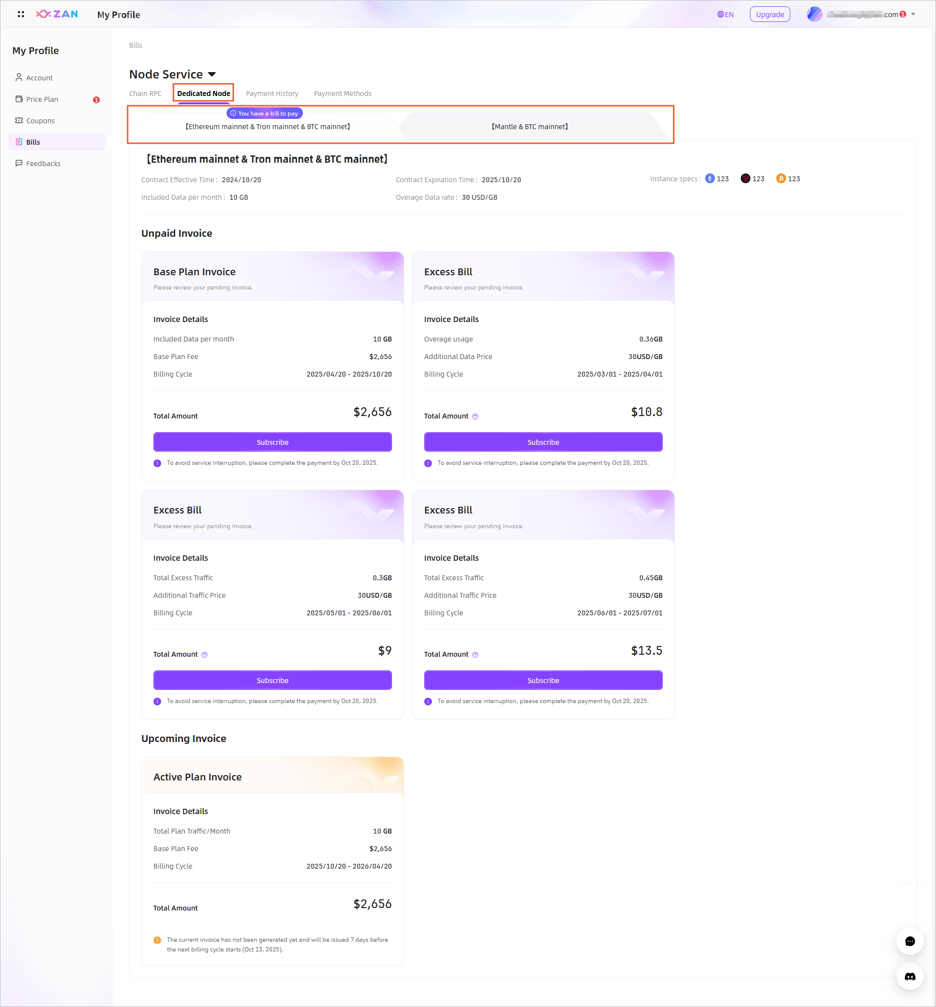936x1007 pixels.
Task: Click the ZAN logo
Action: point(56,14)
